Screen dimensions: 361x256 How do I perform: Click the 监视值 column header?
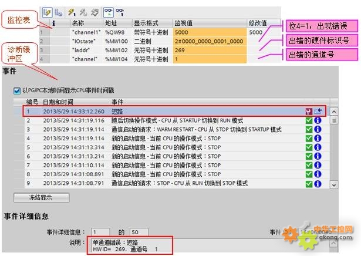[210, 23]
